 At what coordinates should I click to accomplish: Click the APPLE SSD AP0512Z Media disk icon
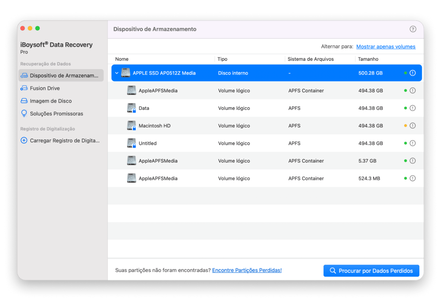[126, 73]
